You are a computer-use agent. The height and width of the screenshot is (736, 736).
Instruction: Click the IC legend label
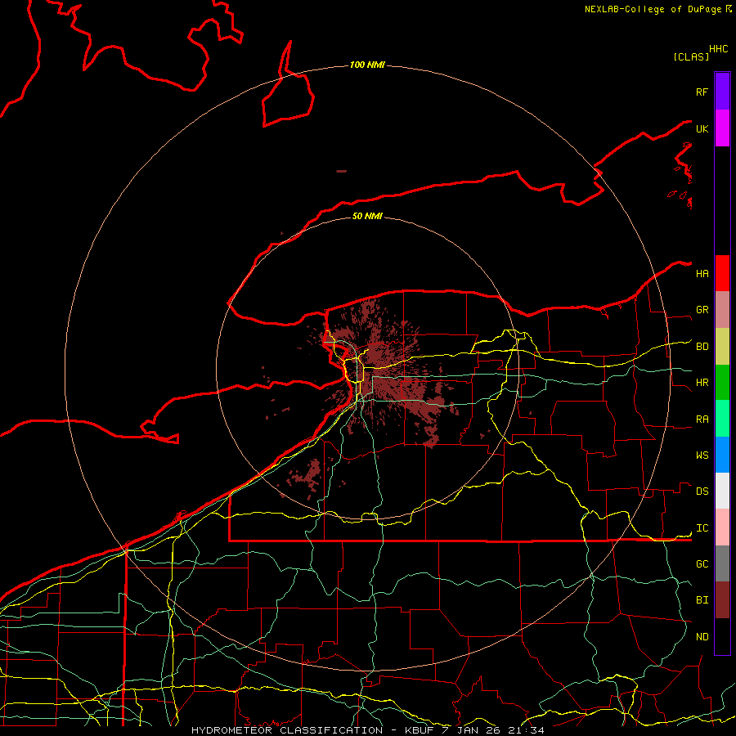702,528
